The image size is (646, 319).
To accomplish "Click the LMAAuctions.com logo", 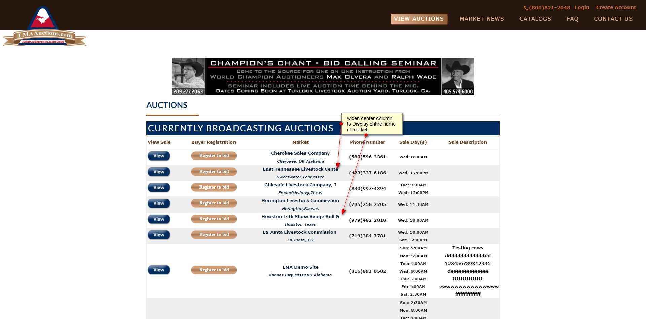I will click(44, 27).
